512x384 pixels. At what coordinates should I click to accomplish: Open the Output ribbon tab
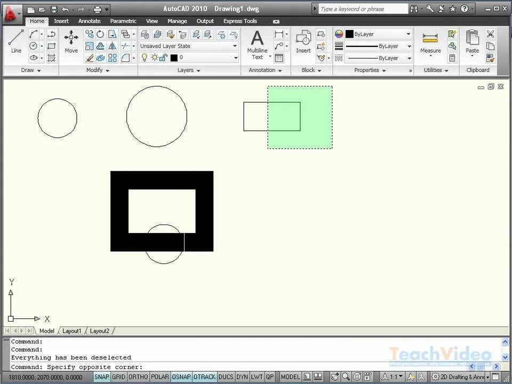tap(205, 21)
